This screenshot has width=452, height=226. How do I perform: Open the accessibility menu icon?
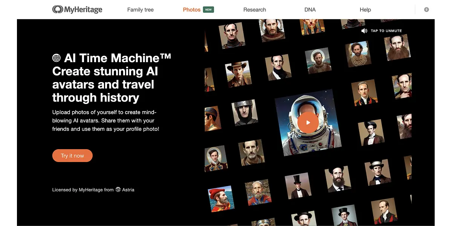426,9
